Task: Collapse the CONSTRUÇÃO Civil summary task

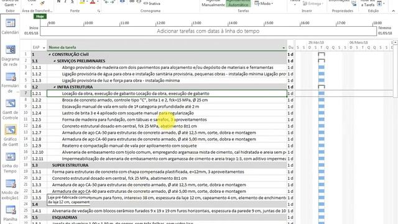Action: tap(50, 54)
